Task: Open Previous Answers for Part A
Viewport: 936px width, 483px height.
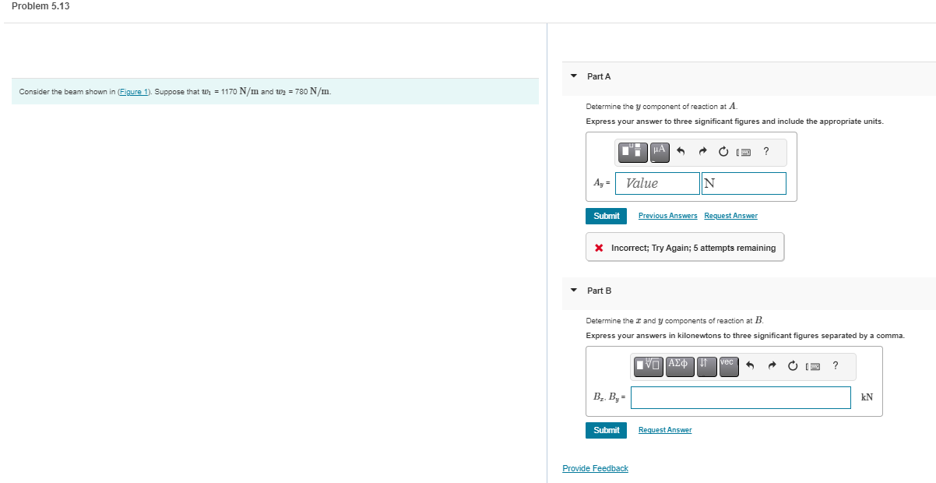Action: 667,216
